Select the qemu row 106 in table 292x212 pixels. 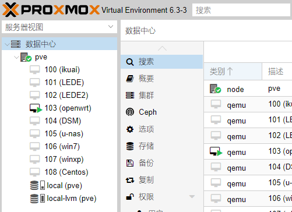(x=248, y=199)
